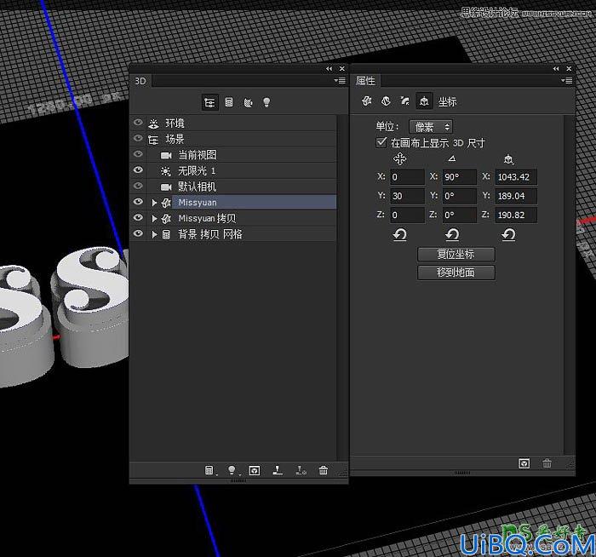Viewport: 596px width, 557px height.
Task: Select the 当前视图 row
Action: pos(233,155)
